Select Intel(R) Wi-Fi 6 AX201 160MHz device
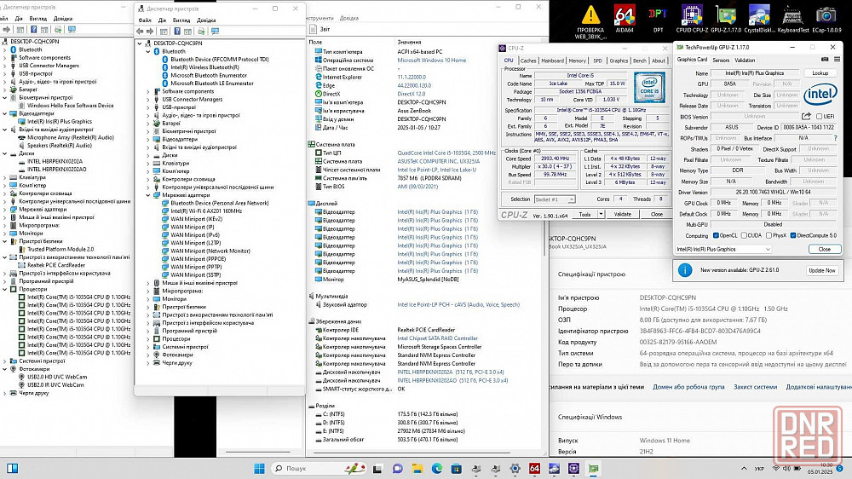Screen dimensions: 852x479 [206, 211]
